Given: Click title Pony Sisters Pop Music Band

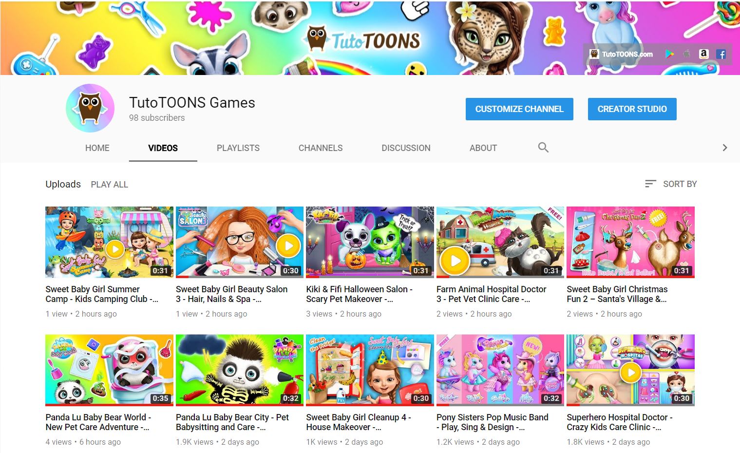Looking at the screenshot, I should tap(493, 422).
